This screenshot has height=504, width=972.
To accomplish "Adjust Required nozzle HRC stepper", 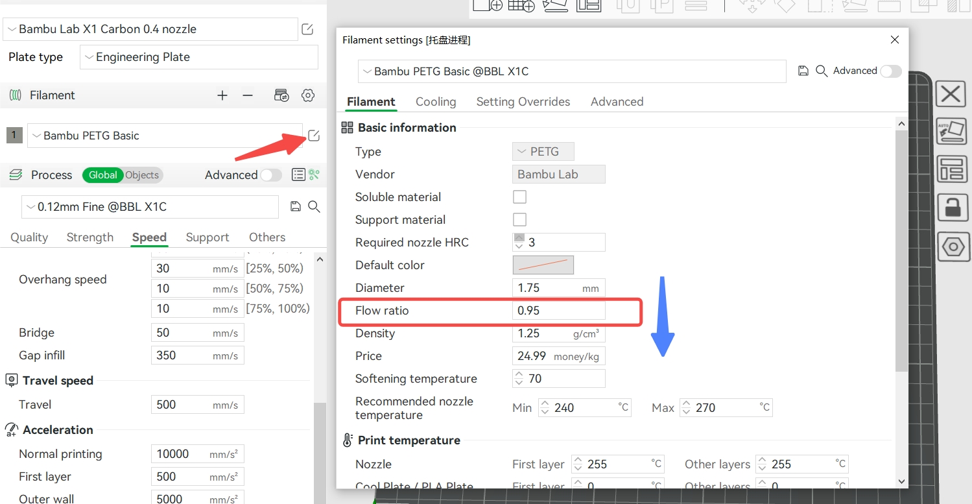I will [518, 243].
